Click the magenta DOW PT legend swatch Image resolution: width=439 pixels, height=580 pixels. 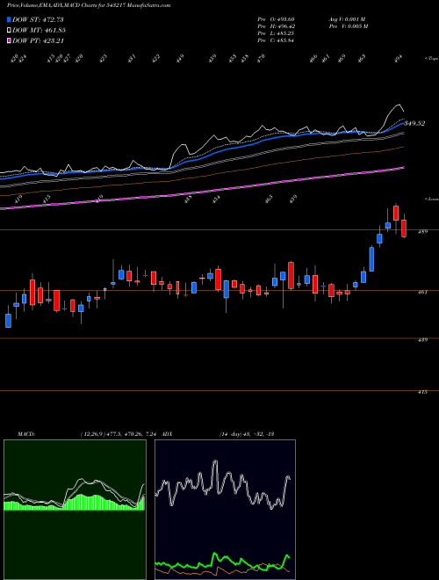(x=10, y=40)
